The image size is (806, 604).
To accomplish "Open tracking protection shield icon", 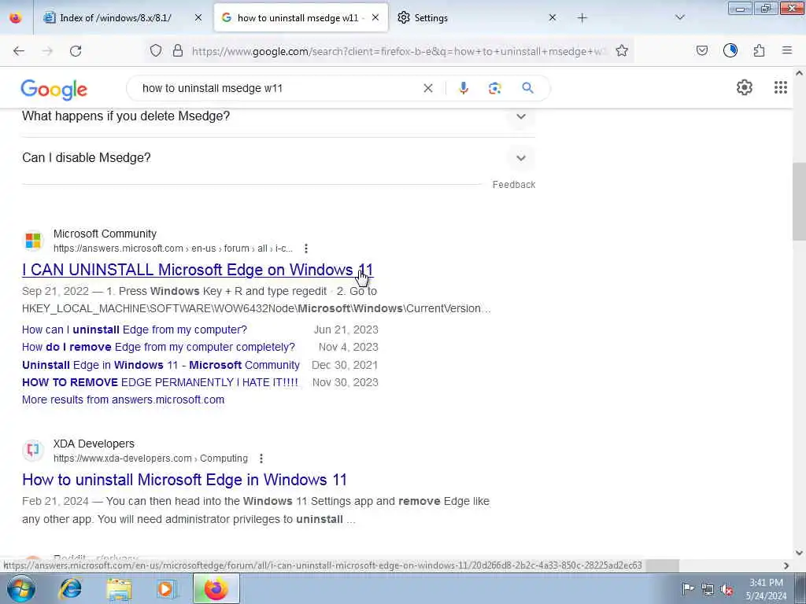I will [x=156, y=50].
